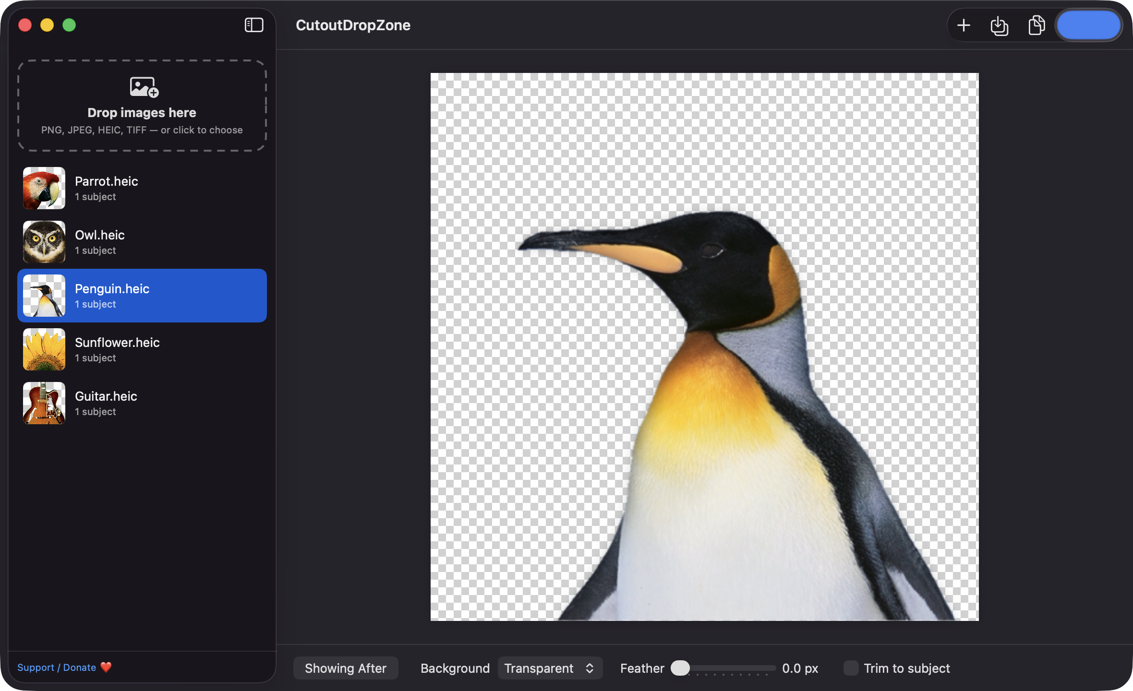Open the Guitar.heic thumbnail
The image size is (1133, 691).
(x=44, y=403)
